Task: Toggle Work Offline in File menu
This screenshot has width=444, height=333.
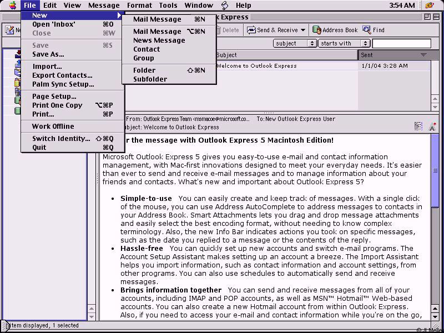Action: click(73, 127)
